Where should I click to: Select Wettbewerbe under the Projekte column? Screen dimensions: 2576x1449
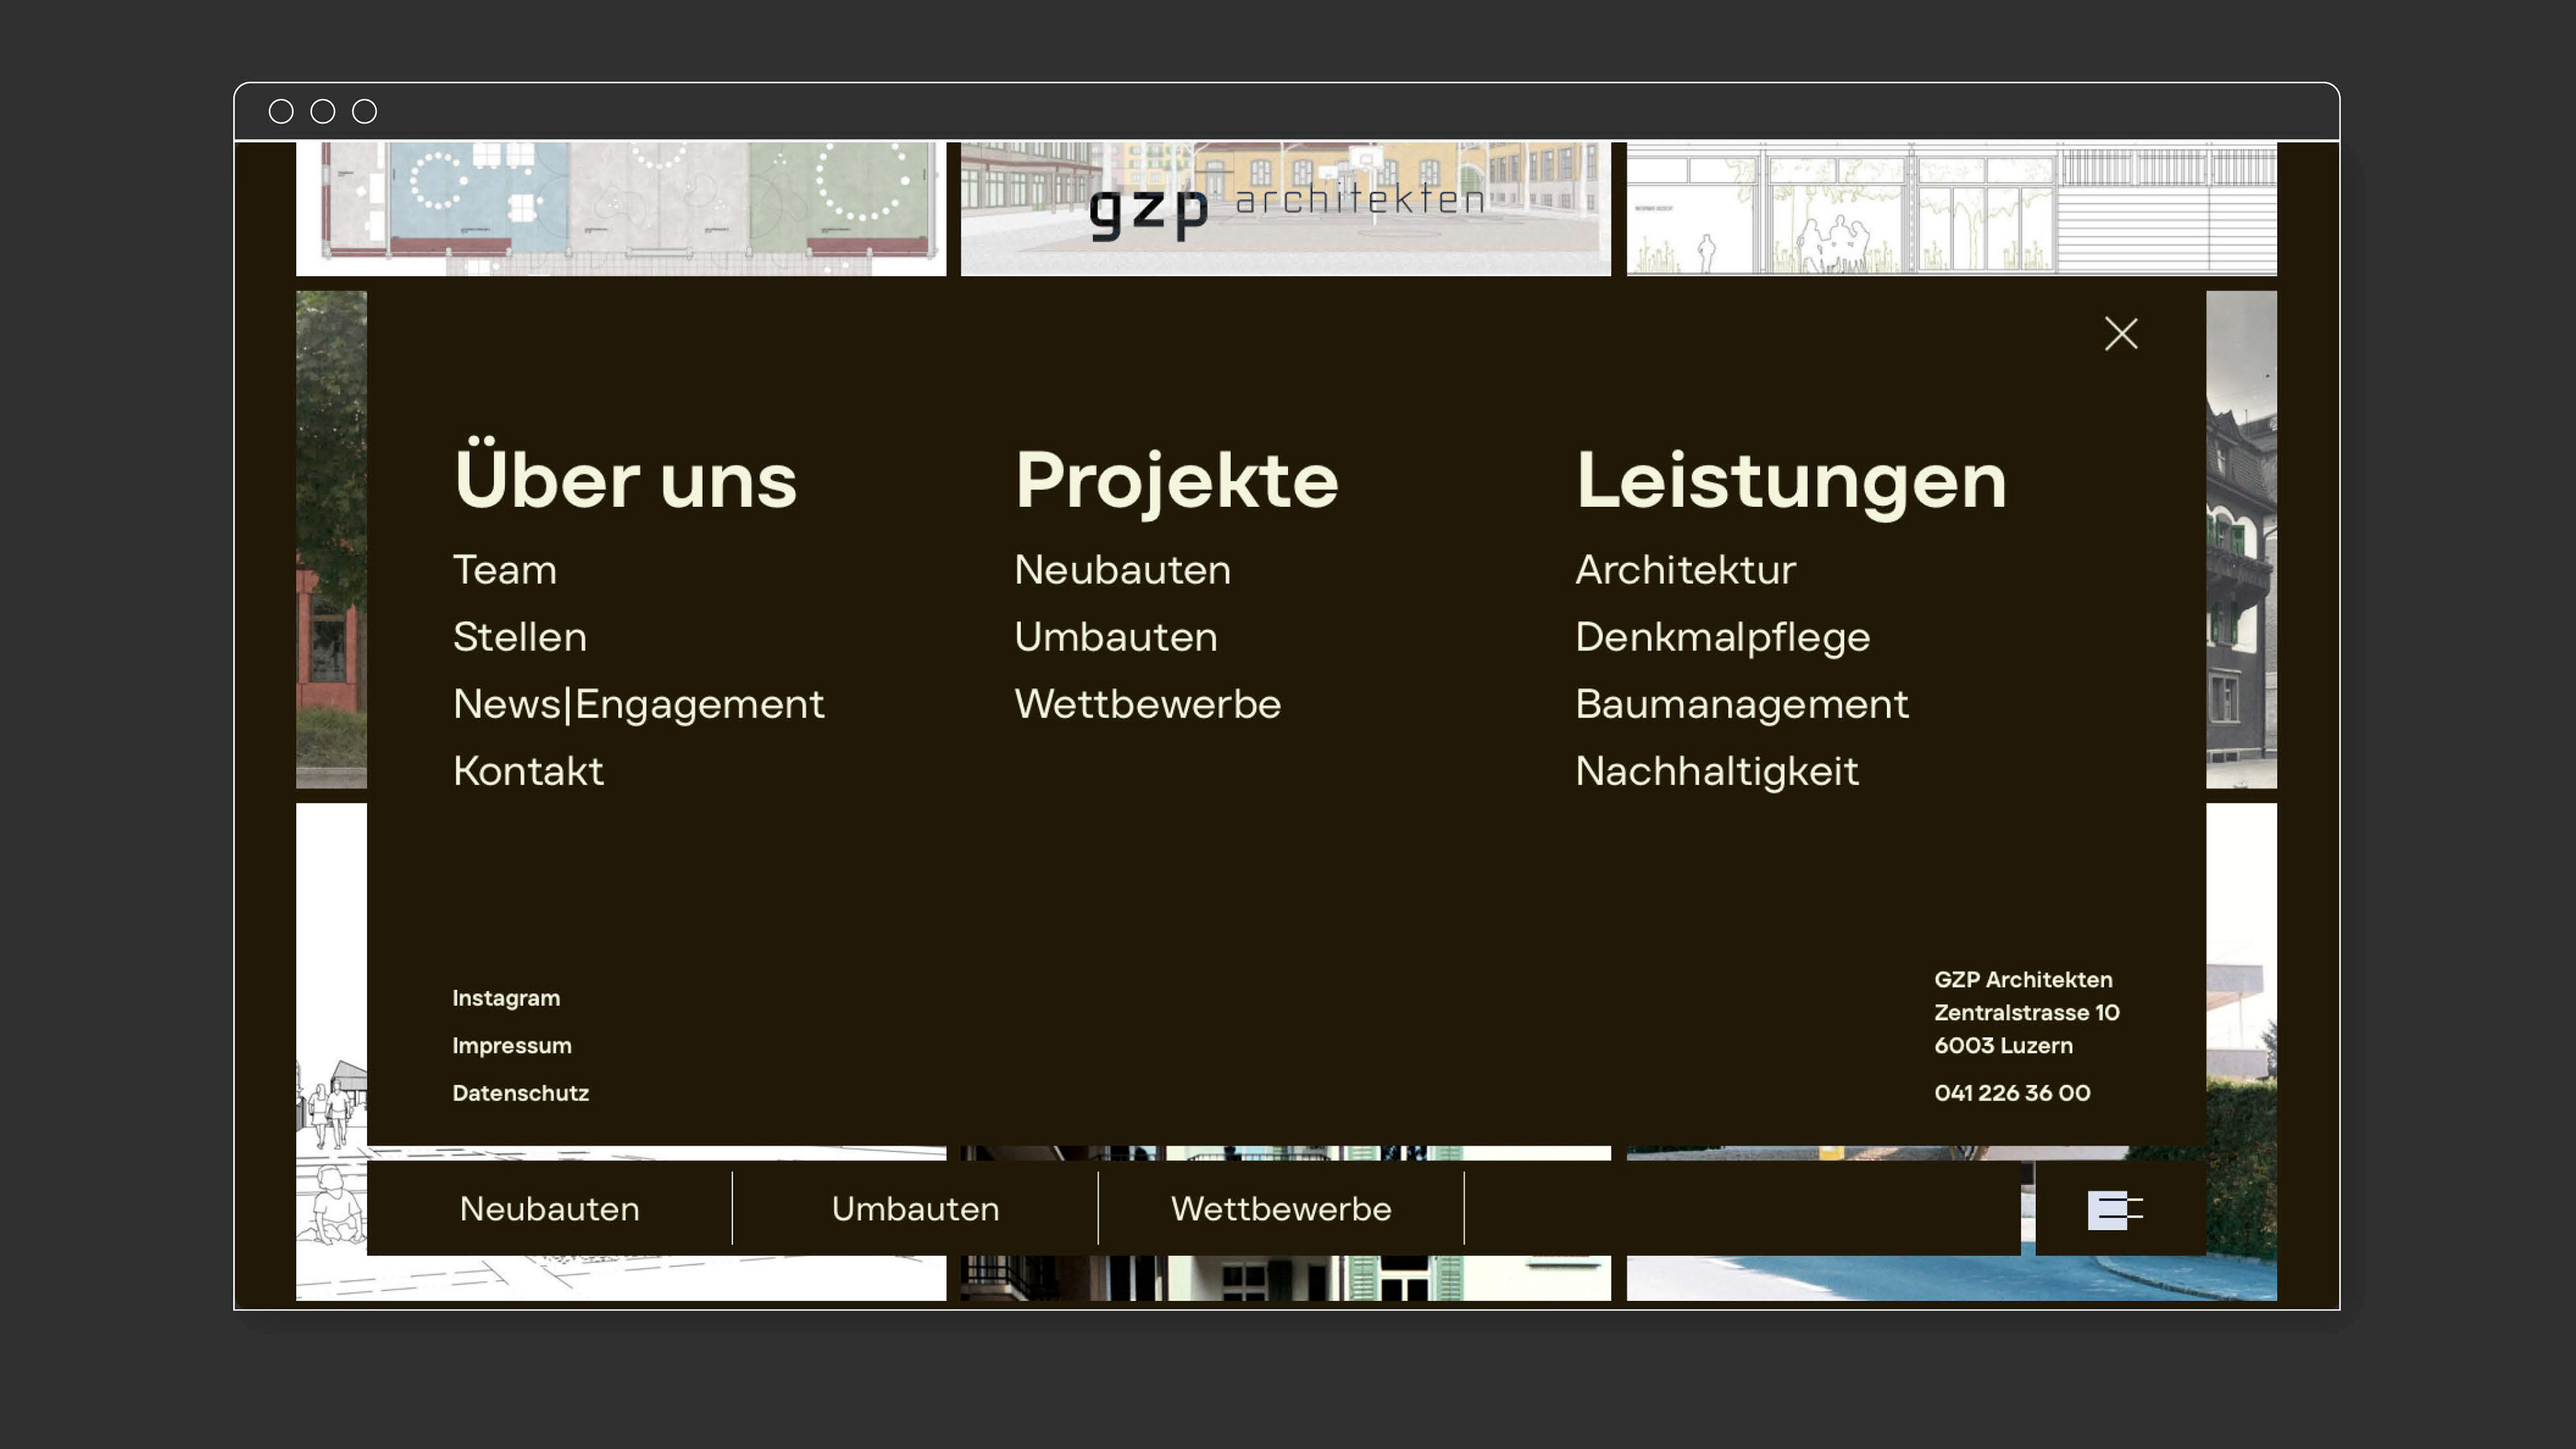[1147, 704]
